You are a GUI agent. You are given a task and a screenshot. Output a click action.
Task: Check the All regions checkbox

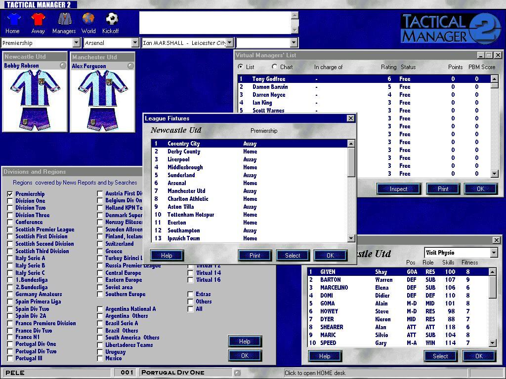click(190, 309)
